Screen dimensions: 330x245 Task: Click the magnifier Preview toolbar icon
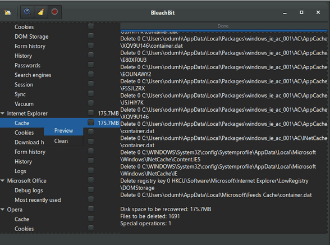tap(27, 12)
